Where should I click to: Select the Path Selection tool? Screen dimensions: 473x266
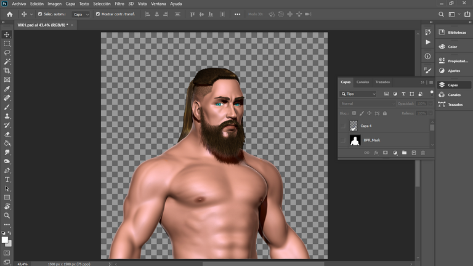[7, 188]
